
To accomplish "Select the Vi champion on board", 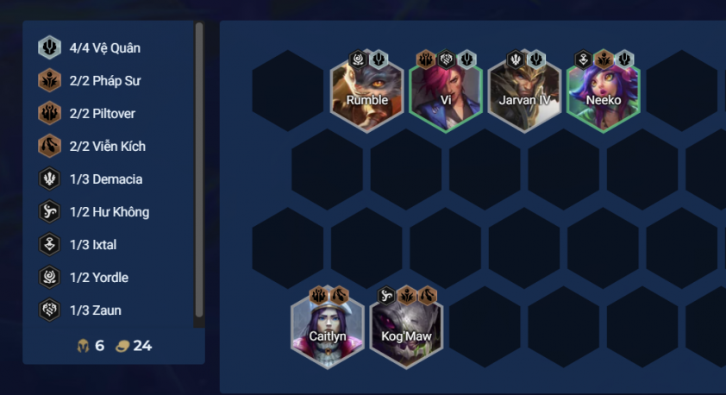I will [x=446, y=91].
